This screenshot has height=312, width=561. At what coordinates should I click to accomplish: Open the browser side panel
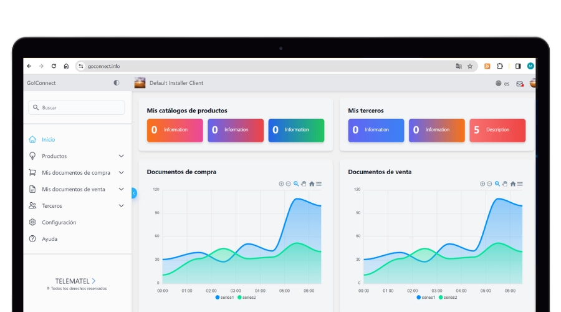coord(518,66)
